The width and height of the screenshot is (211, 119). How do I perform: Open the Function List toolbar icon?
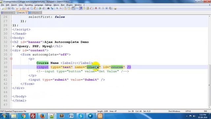point(91,8)
